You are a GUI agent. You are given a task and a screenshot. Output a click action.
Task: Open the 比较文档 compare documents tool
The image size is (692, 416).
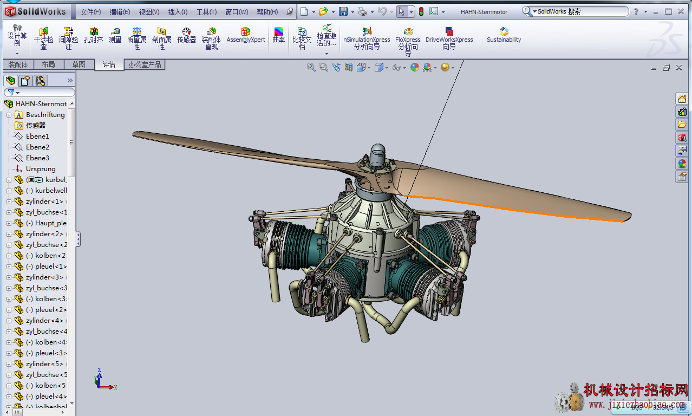(302, 38)
